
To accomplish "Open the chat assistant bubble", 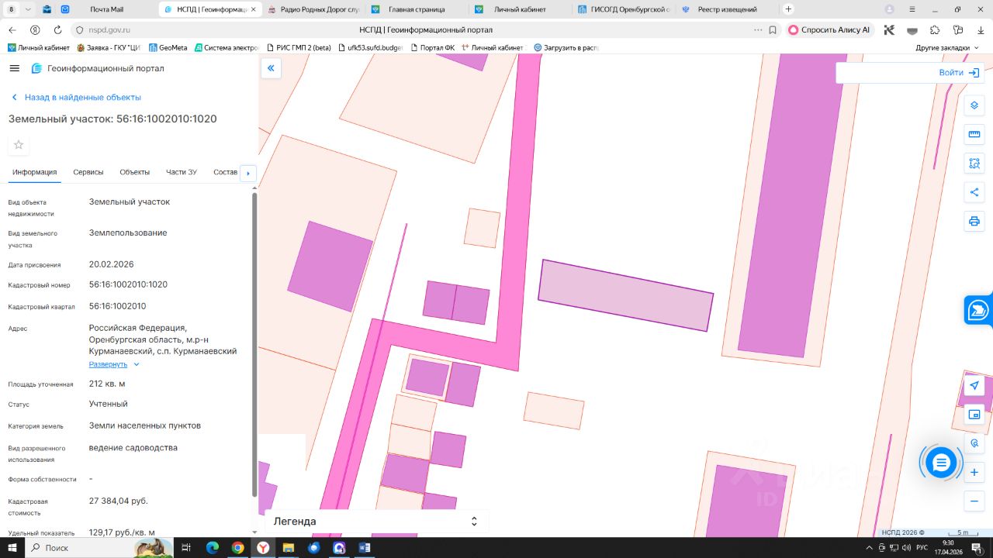I will coord(941,463).
